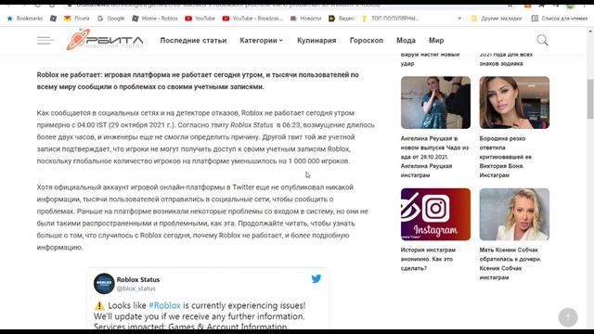
Task: Click the Roblox Status account name
Action: click(138, 279)
